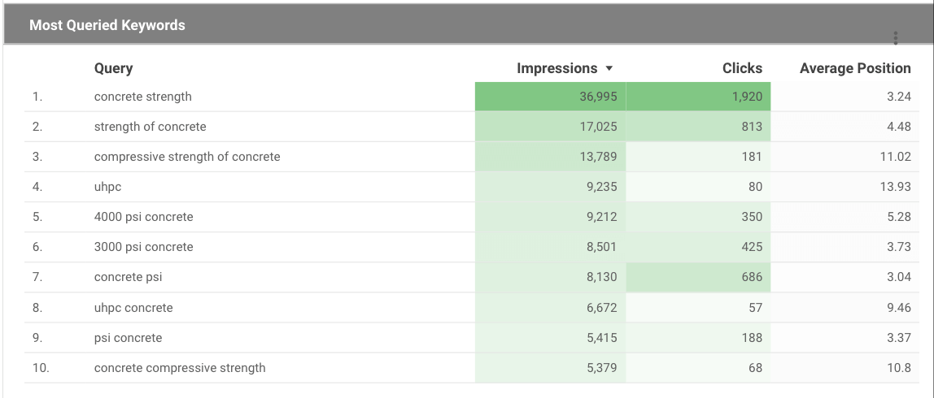
Task: Select the '4000 psi concrete' query
Action: tap(143, 217)
